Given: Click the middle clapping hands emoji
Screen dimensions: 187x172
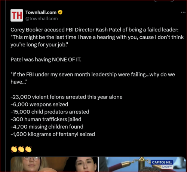Looking at the screenshot, I should [x=21, y=149].
